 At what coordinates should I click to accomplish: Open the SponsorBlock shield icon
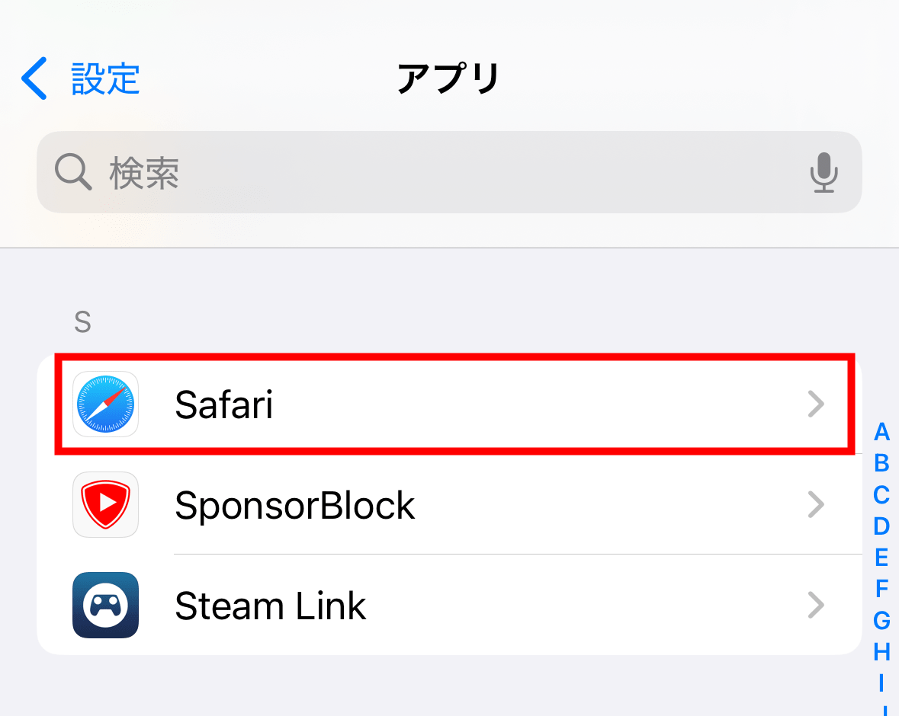coord(105,505)
